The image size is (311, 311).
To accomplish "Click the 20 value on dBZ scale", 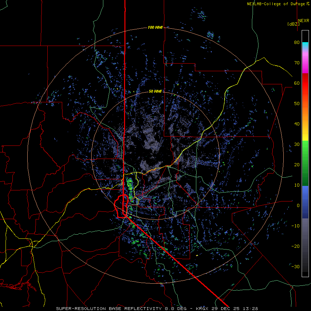I will coord(297,165).
